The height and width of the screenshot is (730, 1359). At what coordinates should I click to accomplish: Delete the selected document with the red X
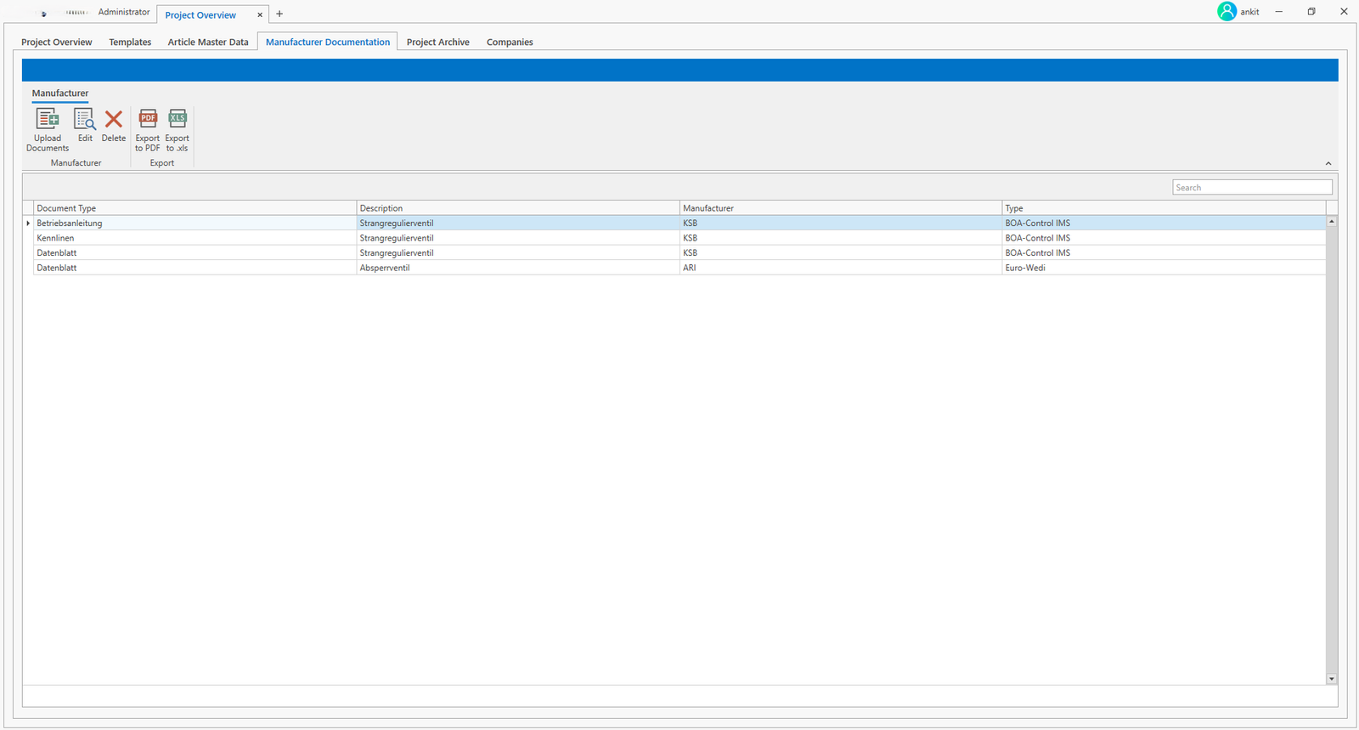click(114, 120)
